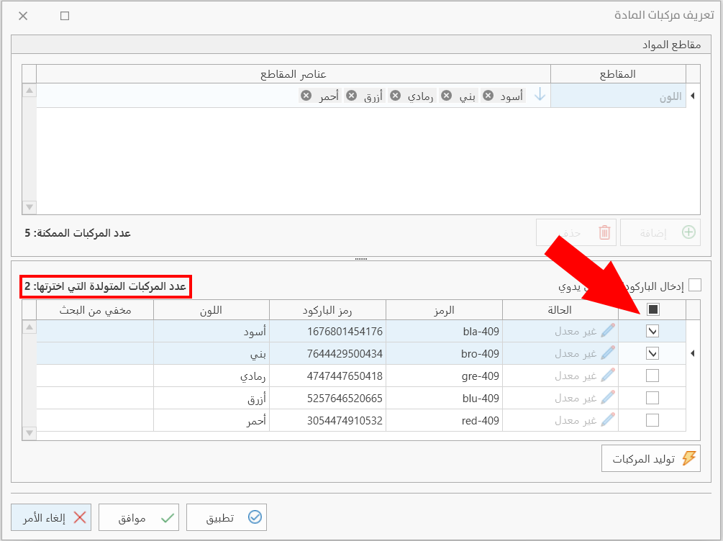Select the bro-409 code cell
The image size is (723, 541).
[444, 353]
